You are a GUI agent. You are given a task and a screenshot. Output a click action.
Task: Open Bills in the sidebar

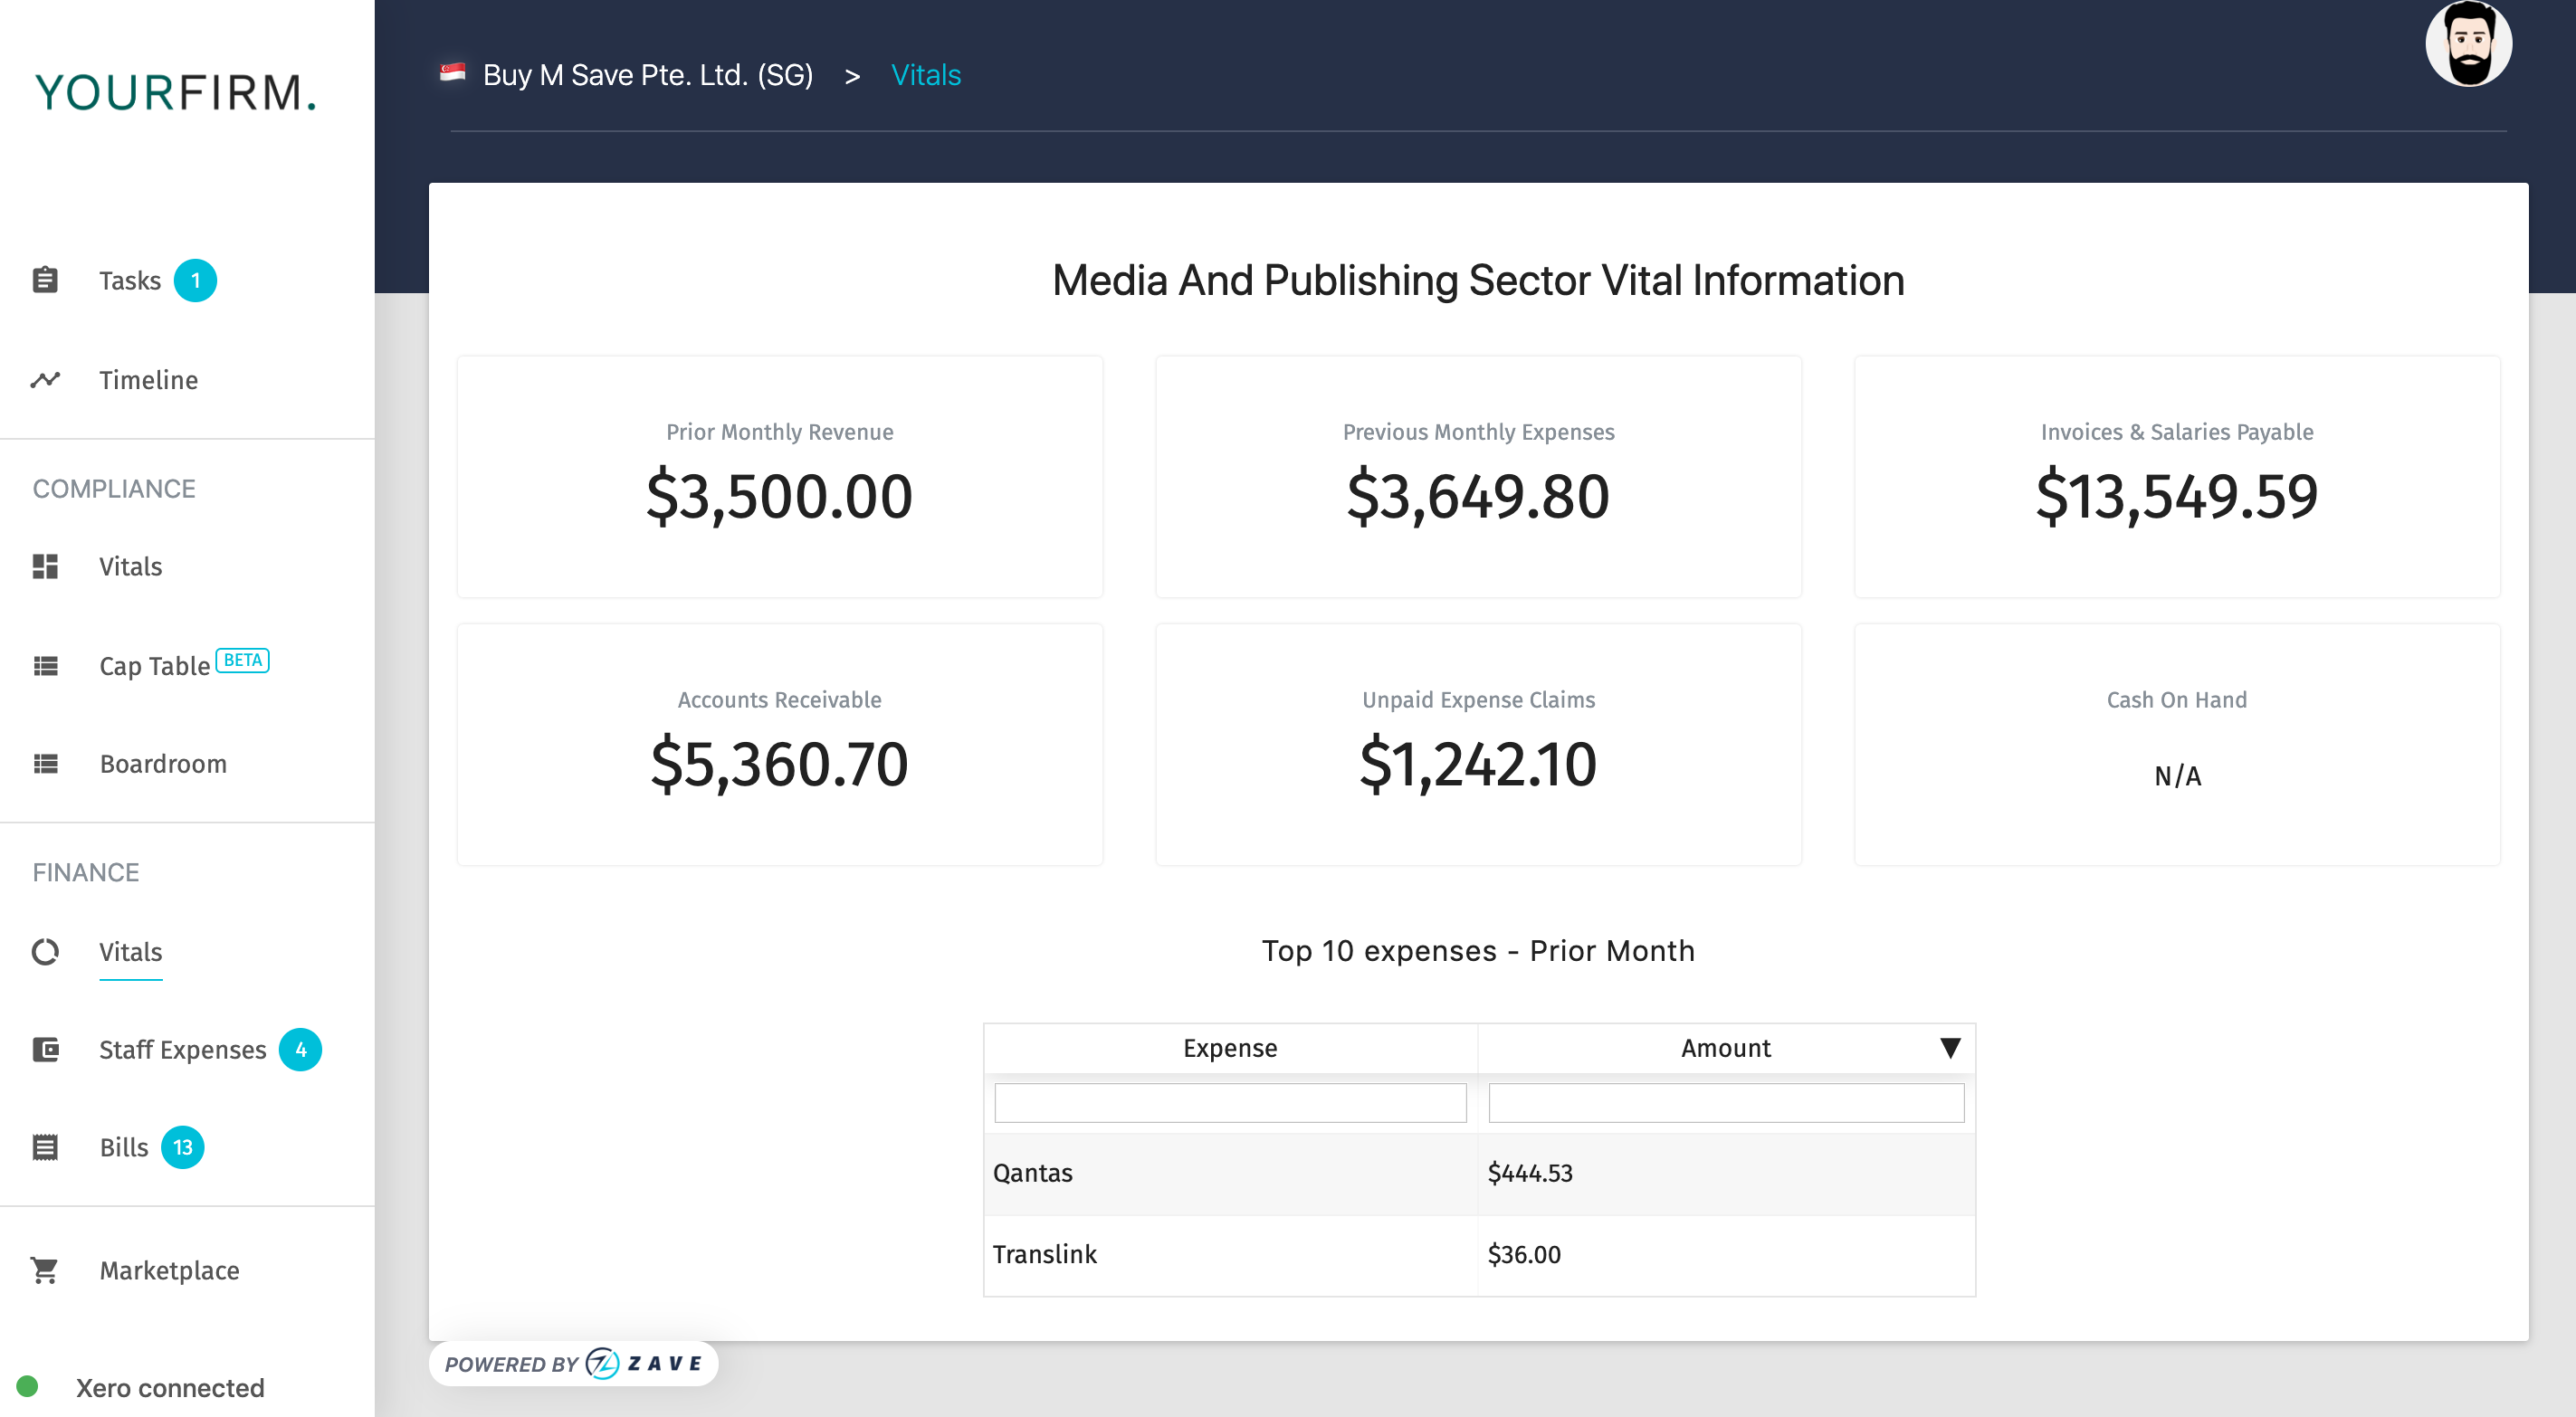click(123, 1147)
